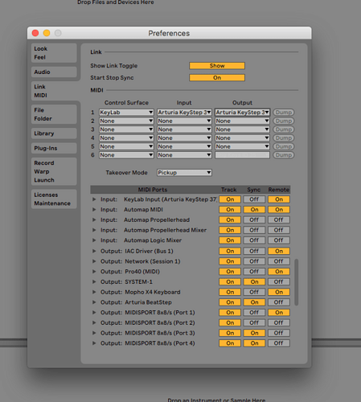Expand Automap Propellerhead input row
This screenshot has height=402, width=361.
pos(94,219)
